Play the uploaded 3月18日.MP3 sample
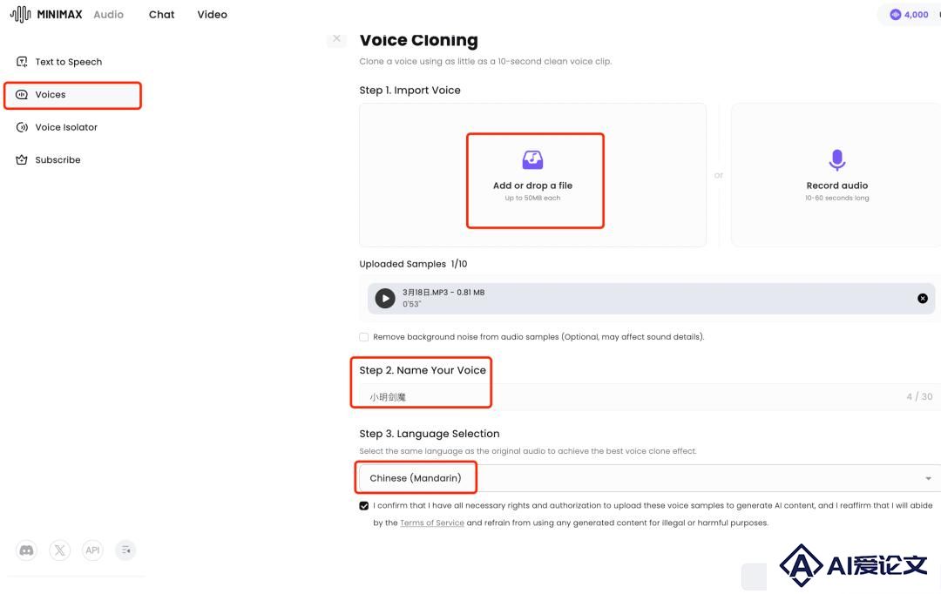Screen dimensions: 941x594 pos(385,298)
